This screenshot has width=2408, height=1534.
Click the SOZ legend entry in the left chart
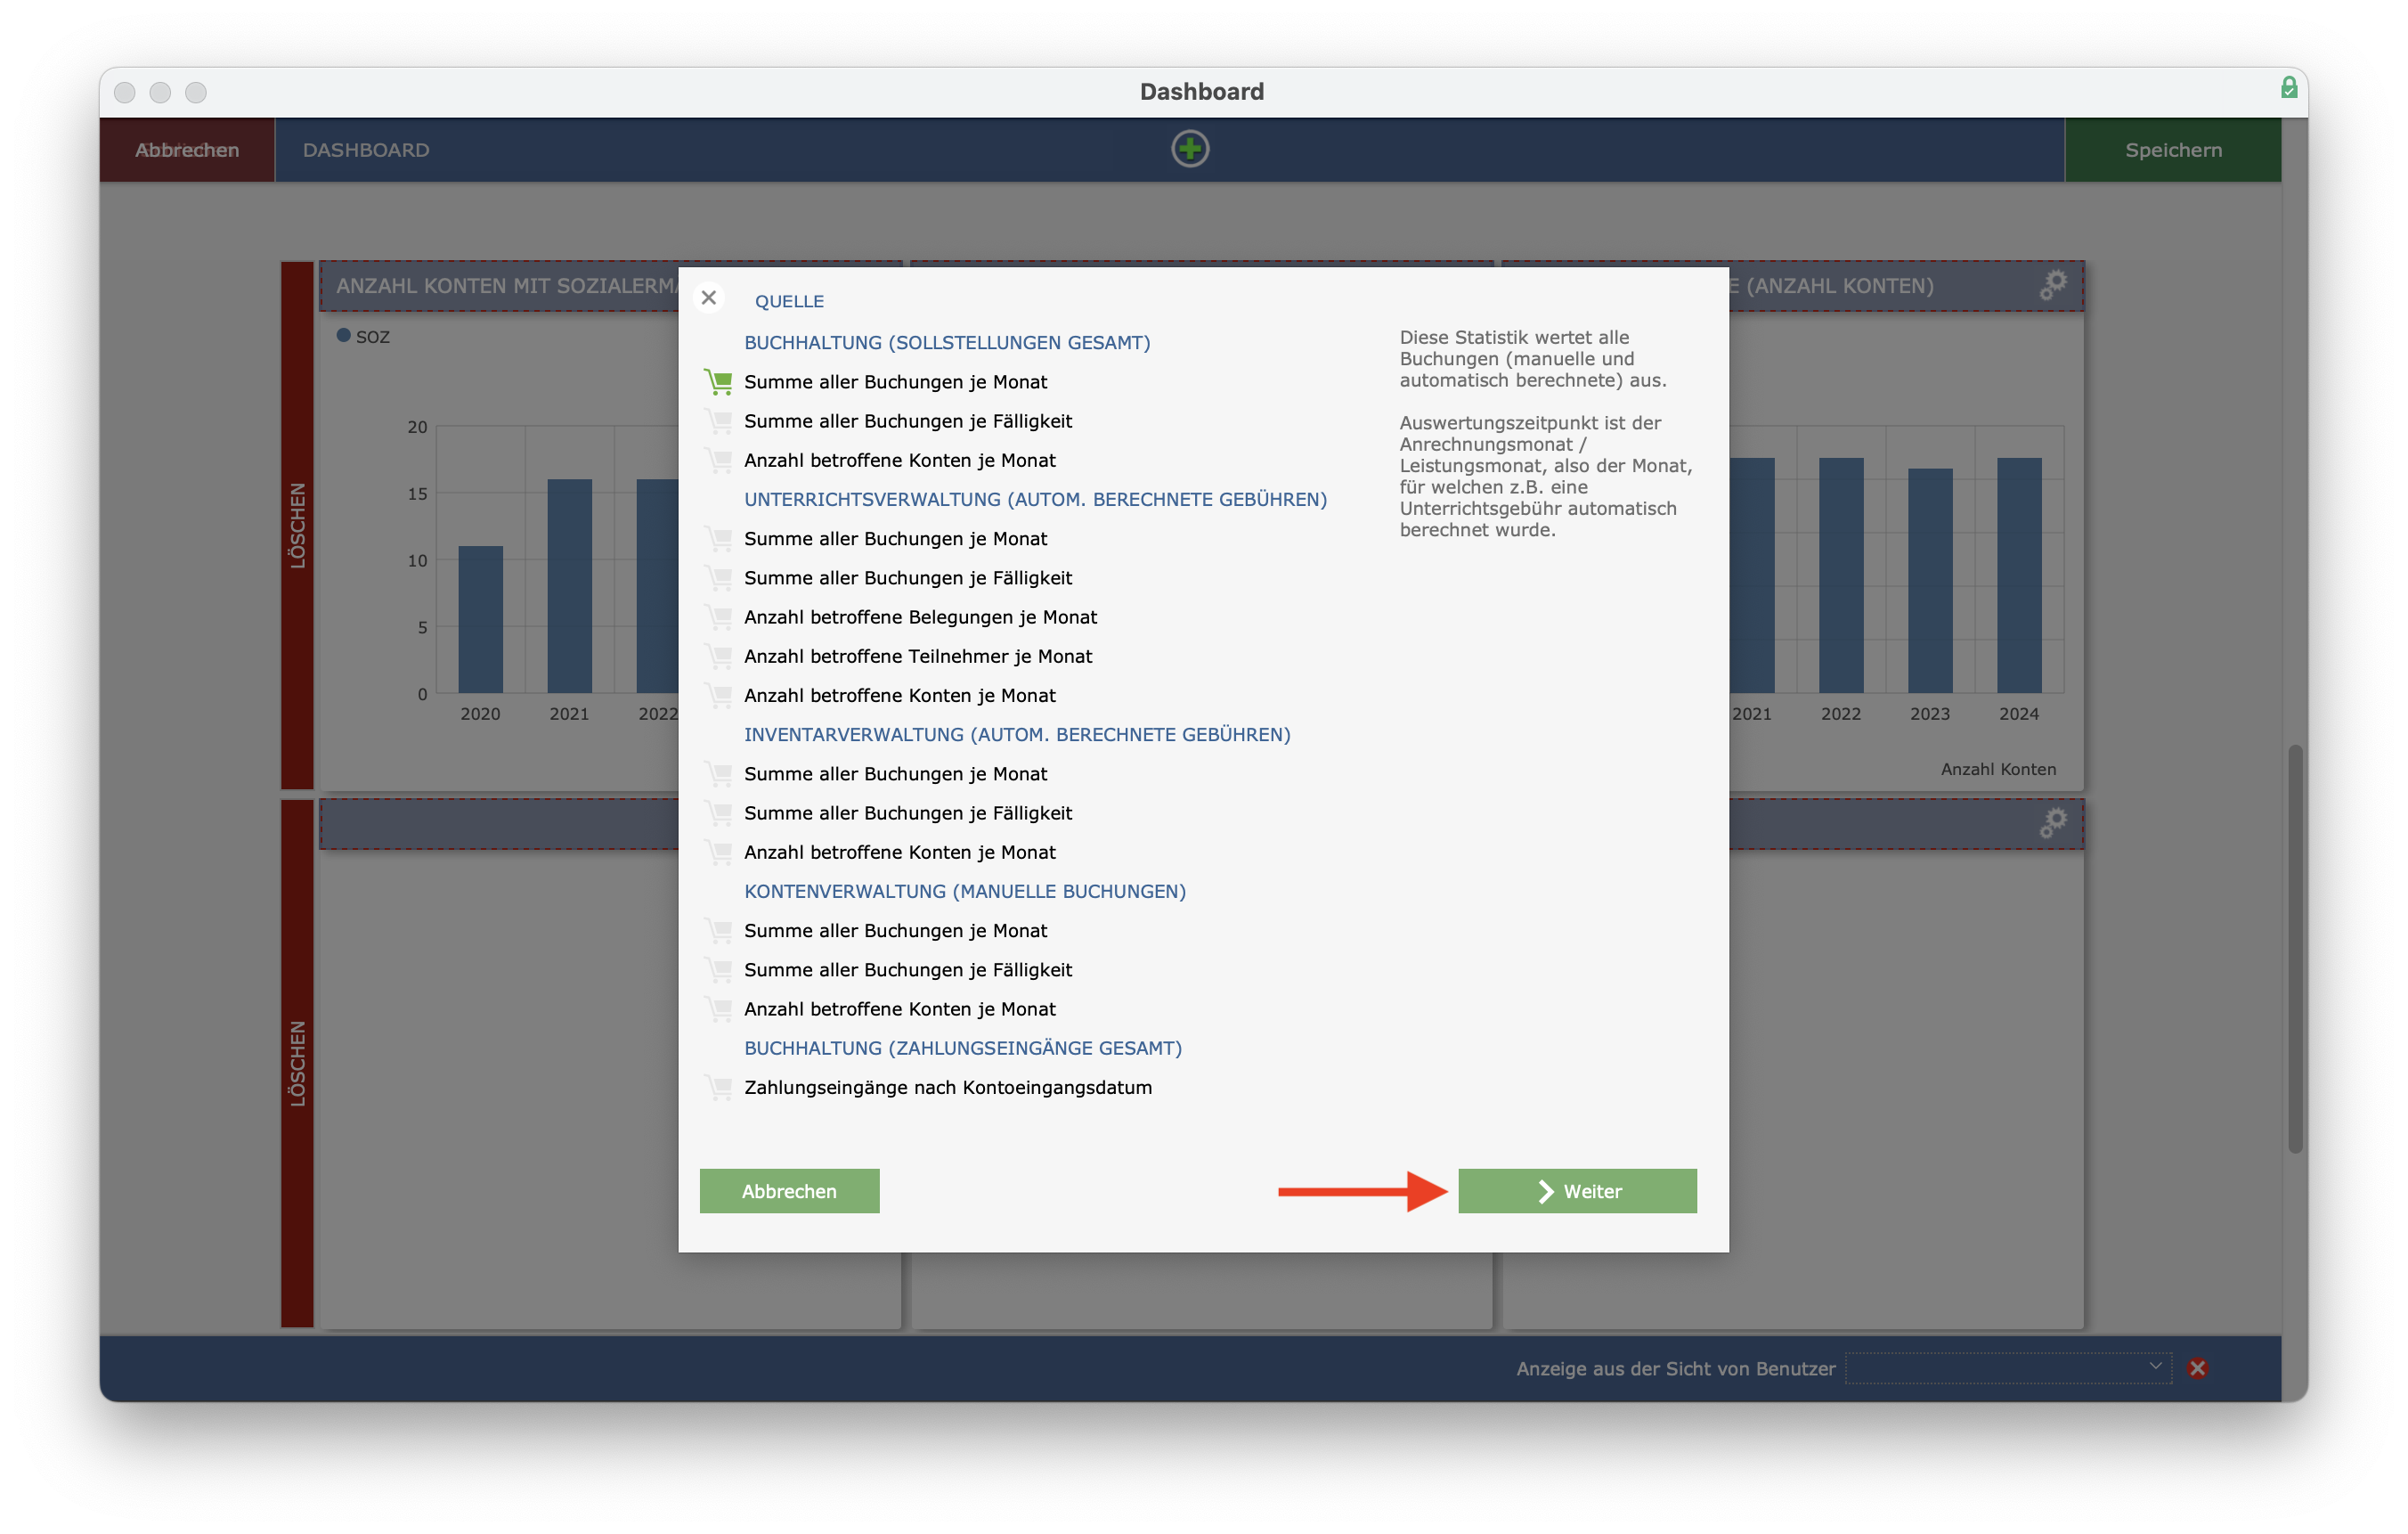(x=364, y=336)
